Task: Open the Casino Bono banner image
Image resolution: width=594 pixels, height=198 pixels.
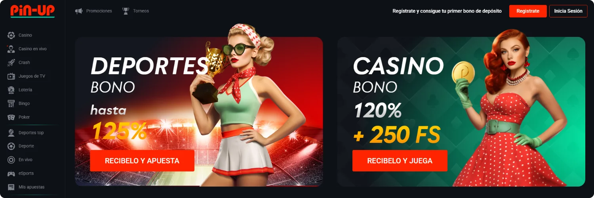Action: click(x=461, y=111)
